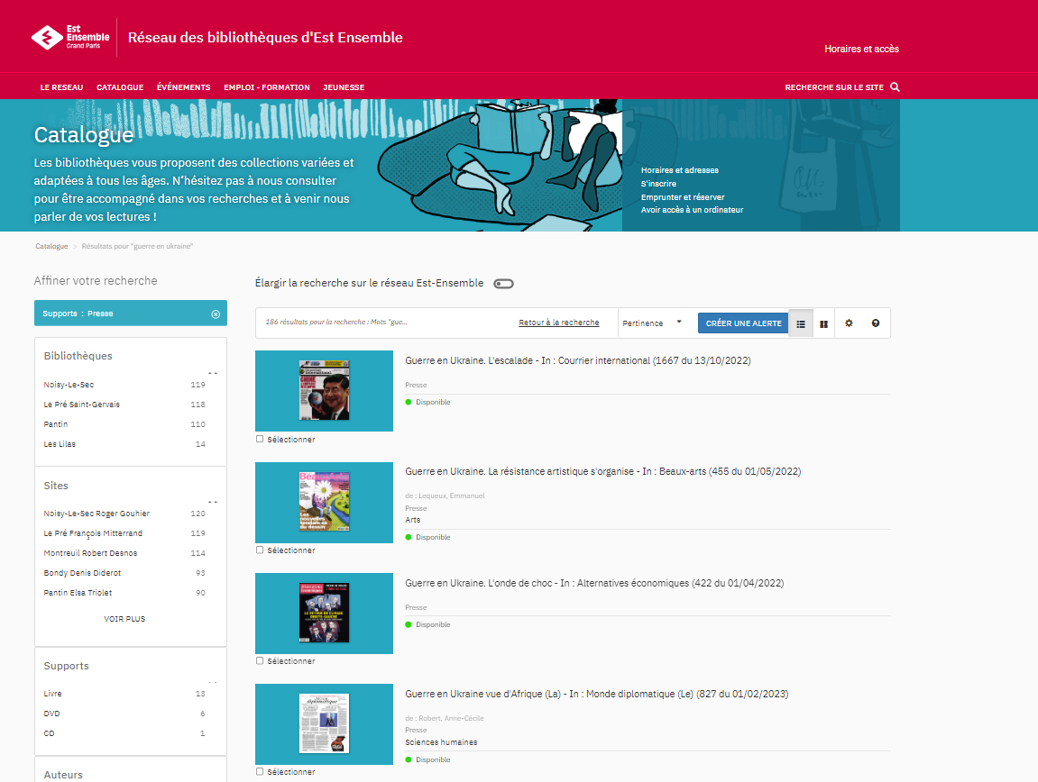Tick Sélectionner for Courrier international result
This screenshot has width=1038, height=782.
point(260,439)
